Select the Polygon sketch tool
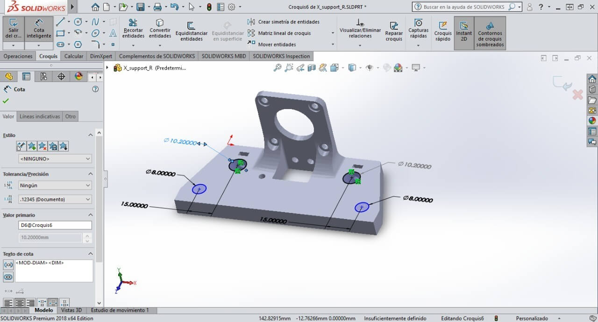 click(x=78, y=44)
